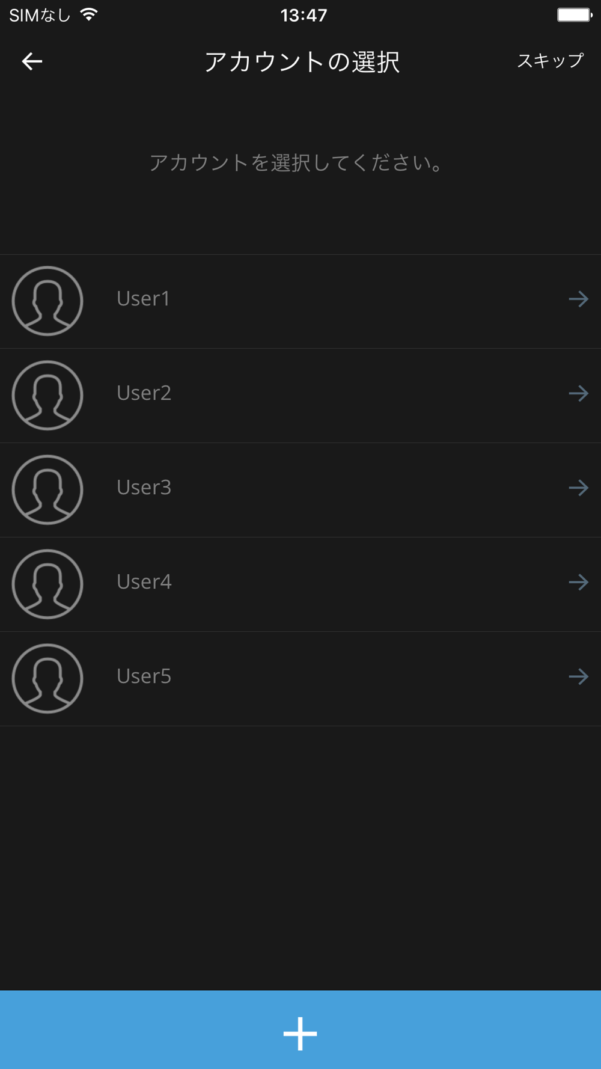Click User1 avatar icon
The width and height of the screenshot is (601, 1069).
[47, 301]
